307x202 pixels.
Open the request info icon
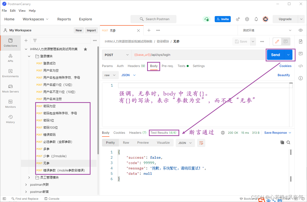click(301, 78)
